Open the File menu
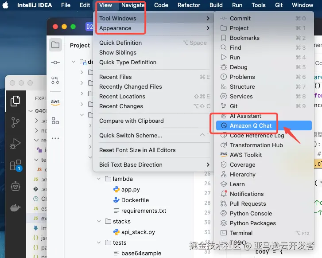This screenshot has height=258, width=322. pos(66,5)
